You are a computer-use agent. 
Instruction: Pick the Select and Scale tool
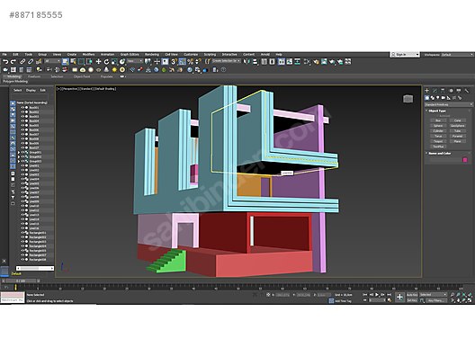[x=114, y=62]
